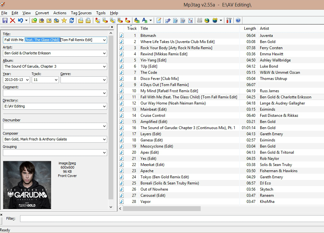Click the Tag Sources globe icon
Viewport: 324px width, 233px height.
[x=215, y=20]
